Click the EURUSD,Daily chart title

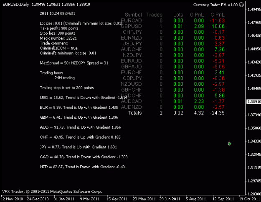[16, 5]
